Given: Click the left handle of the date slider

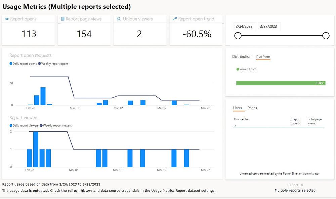Looking at the screenshot, I should 238,36.
